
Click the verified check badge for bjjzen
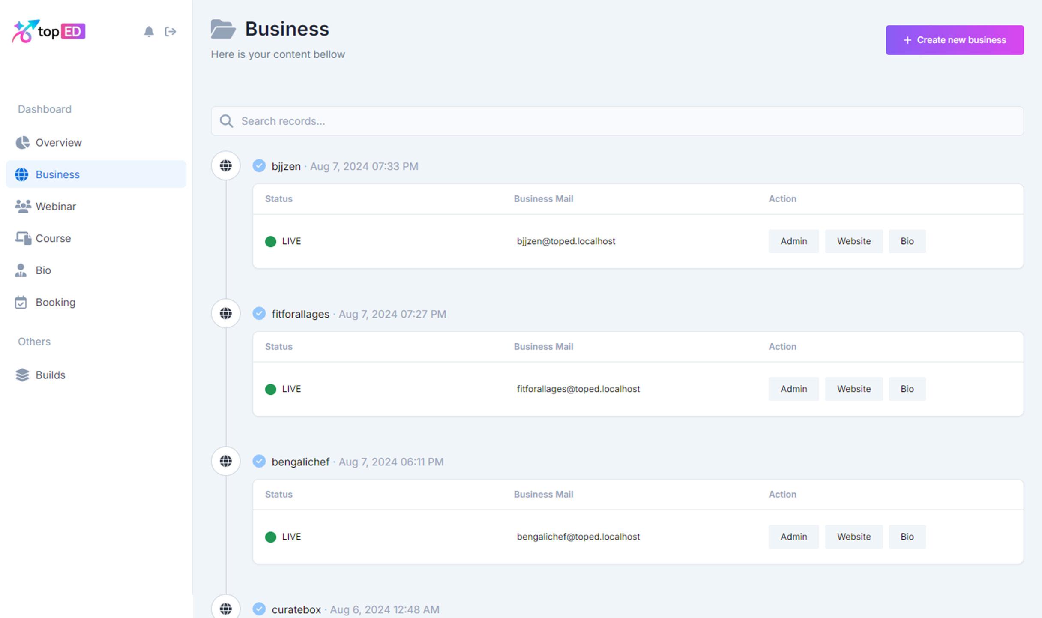(x=259, y=166)
